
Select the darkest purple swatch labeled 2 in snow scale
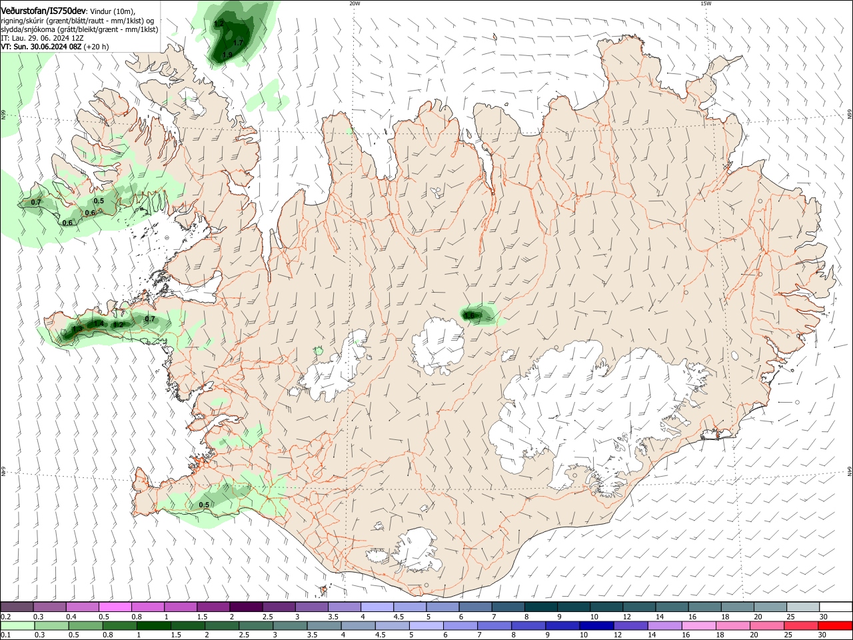click(245, 607)
